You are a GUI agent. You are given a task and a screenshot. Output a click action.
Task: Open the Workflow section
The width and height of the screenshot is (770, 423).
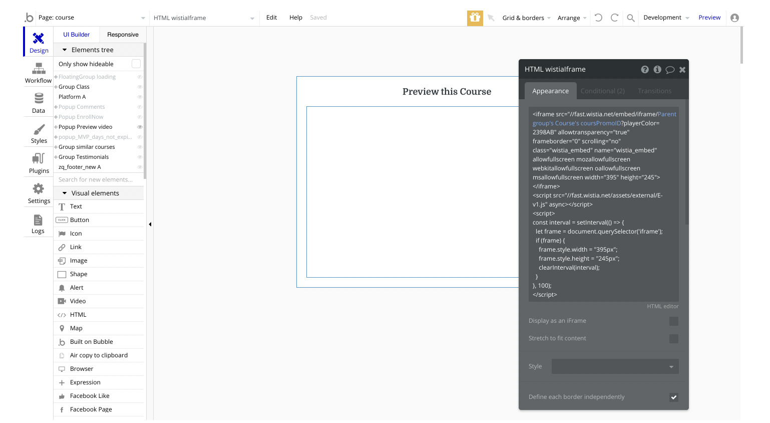(39, 73)
